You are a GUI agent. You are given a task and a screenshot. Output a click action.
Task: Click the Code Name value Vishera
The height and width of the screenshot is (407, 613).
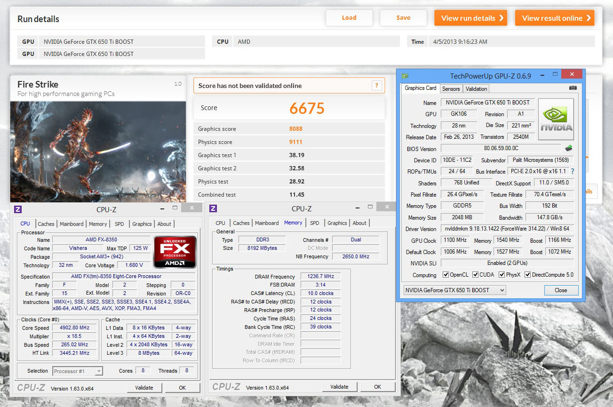(78, 248)
